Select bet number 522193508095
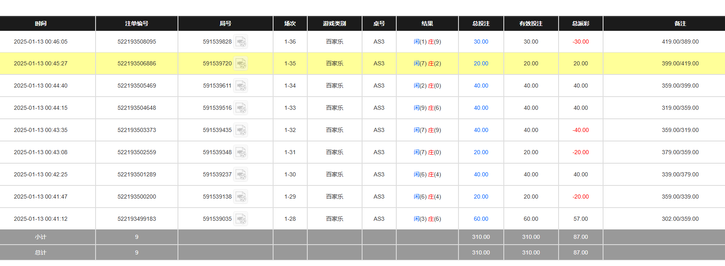Screen dimensions: 725x266 tap(137, 42)
